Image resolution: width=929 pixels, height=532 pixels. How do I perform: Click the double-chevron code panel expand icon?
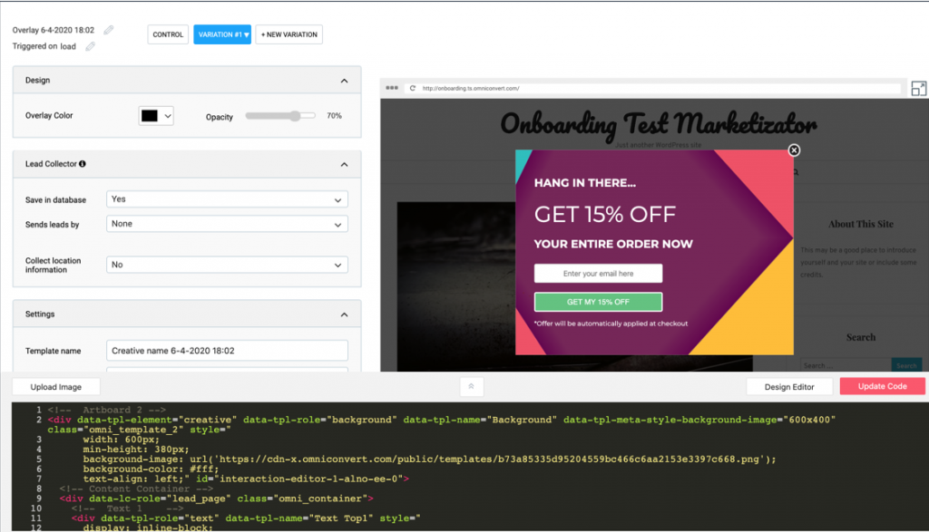(x=471, y=386)
